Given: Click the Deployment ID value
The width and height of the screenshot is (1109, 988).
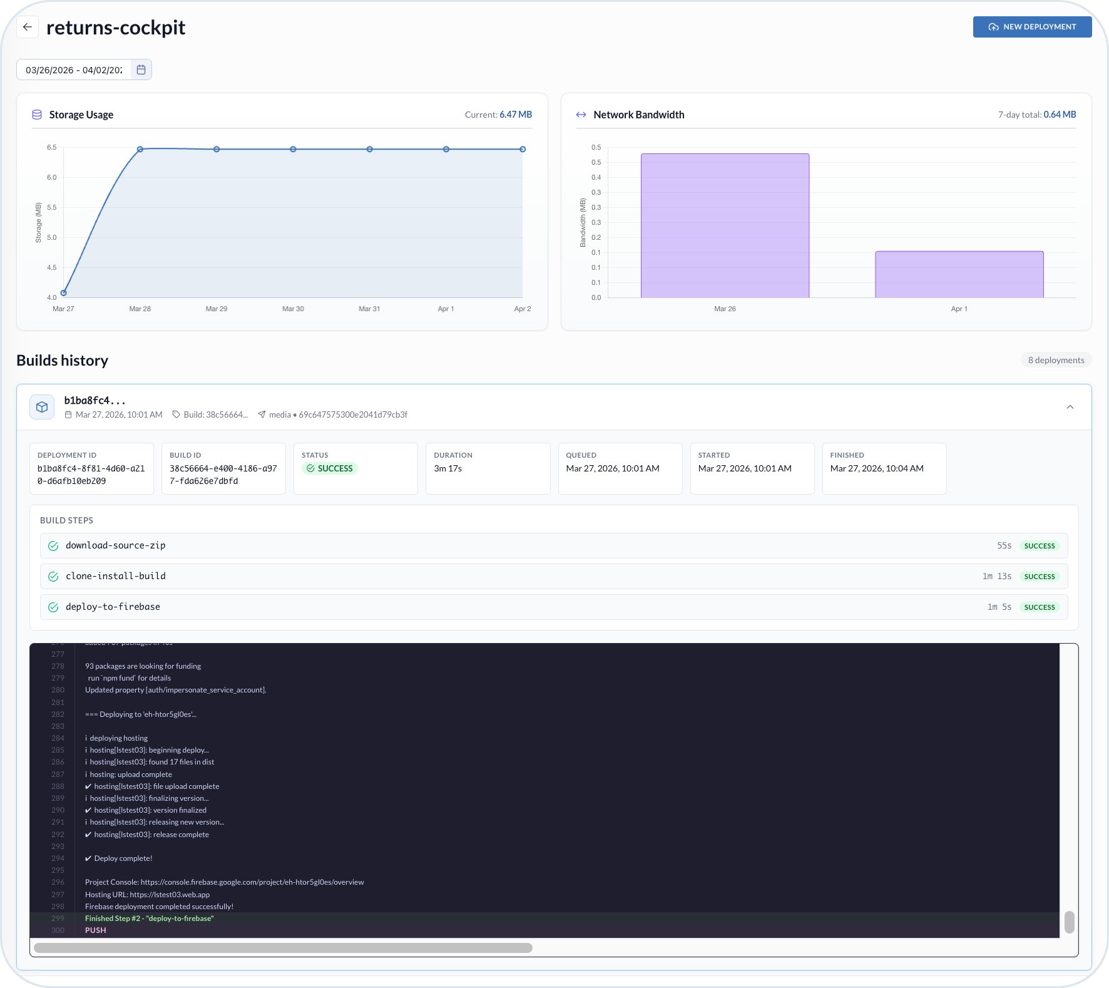Looking at the screenshot, I should click(x=91, y=475).
